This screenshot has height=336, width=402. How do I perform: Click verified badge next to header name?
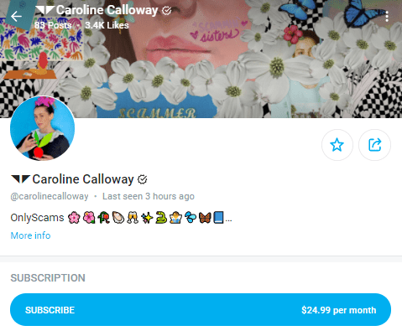(167, 11)
